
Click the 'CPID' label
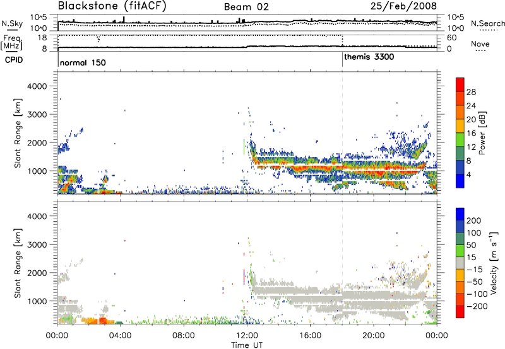point(14,60)
